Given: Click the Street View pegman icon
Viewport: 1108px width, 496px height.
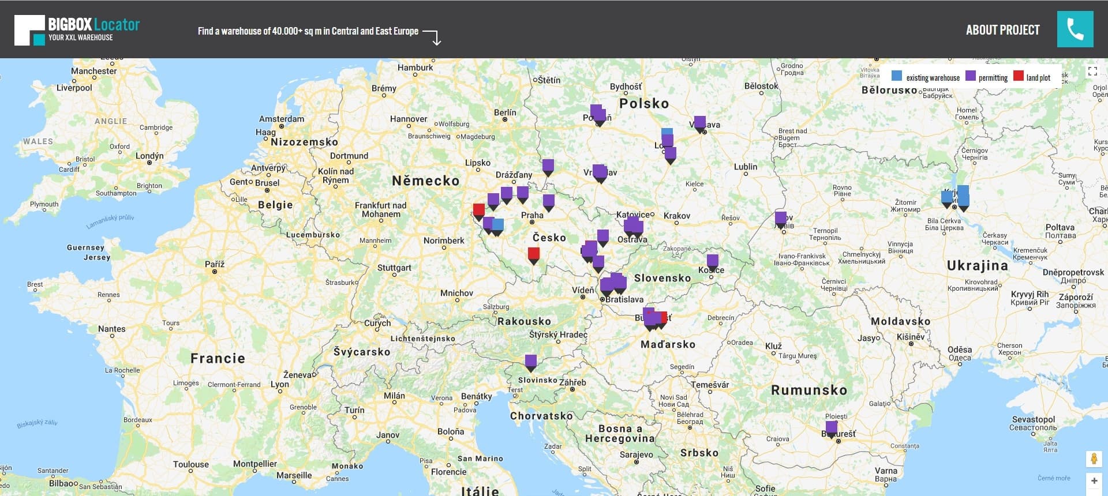Looking at the screenshot, I should [1094, 459].
